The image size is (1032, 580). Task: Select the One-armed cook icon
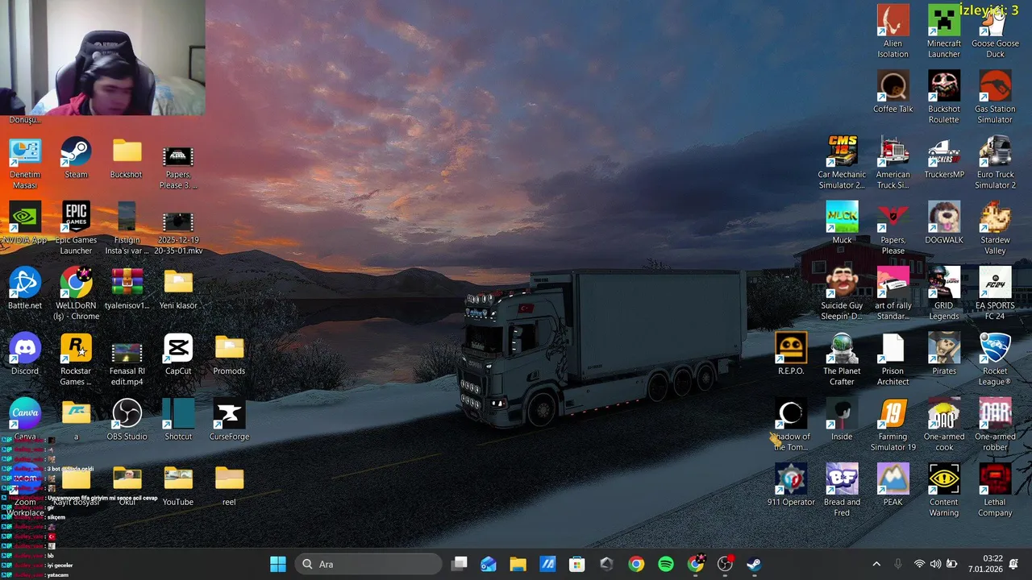944,425
